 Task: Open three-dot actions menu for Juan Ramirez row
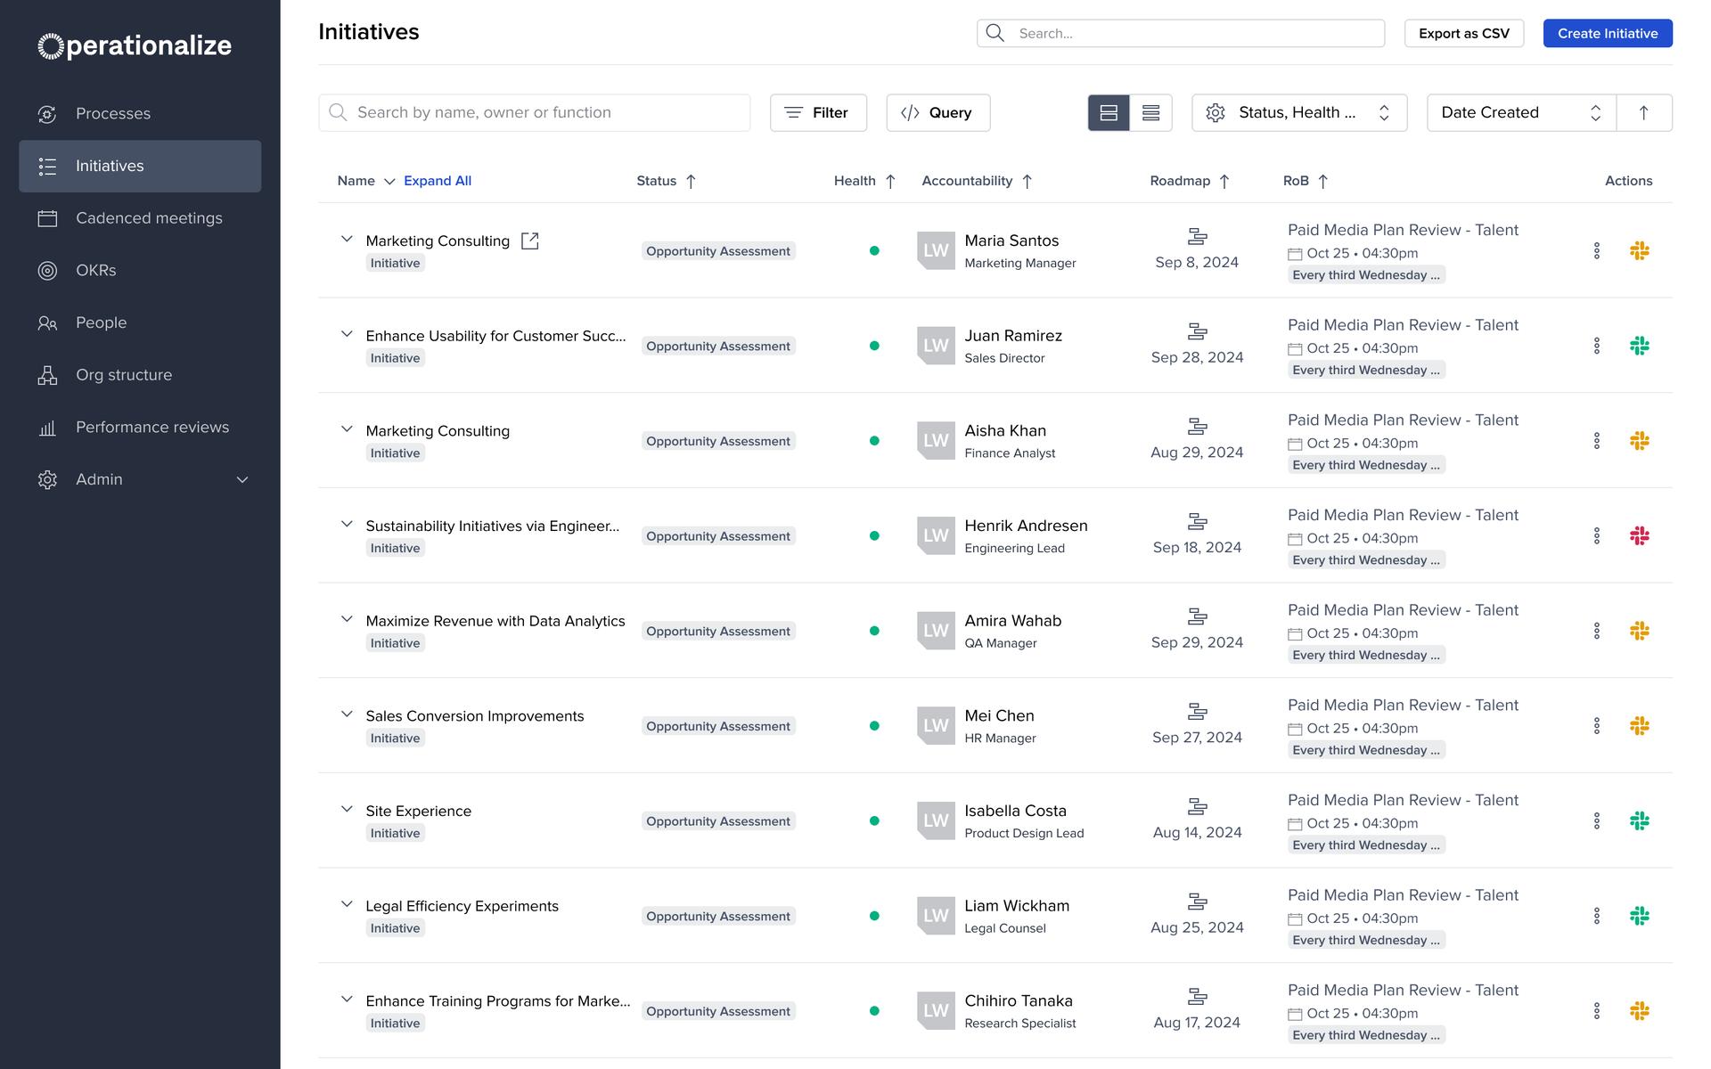click(x=1596, y=346)
